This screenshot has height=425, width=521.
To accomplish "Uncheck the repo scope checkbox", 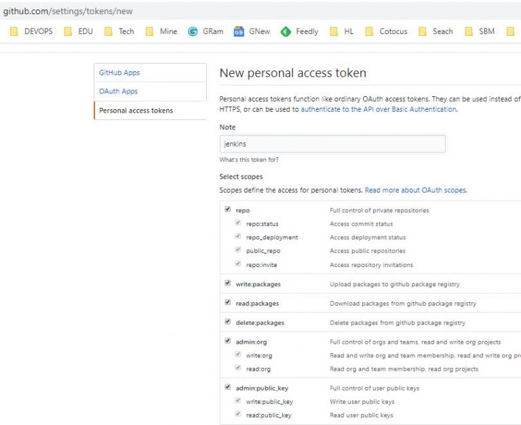I will 227,210.
